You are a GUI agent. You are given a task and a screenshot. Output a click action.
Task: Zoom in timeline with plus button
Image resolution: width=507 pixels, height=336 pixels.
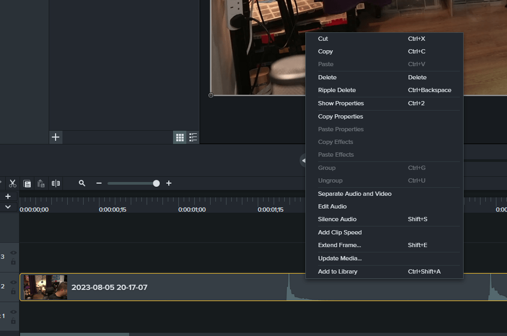tap(169, 184)
